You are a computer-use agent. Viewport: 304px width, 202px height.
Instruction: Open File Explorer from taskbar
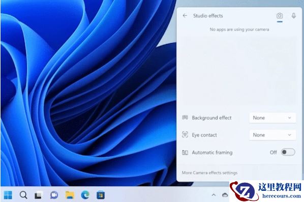click(70, 195)
